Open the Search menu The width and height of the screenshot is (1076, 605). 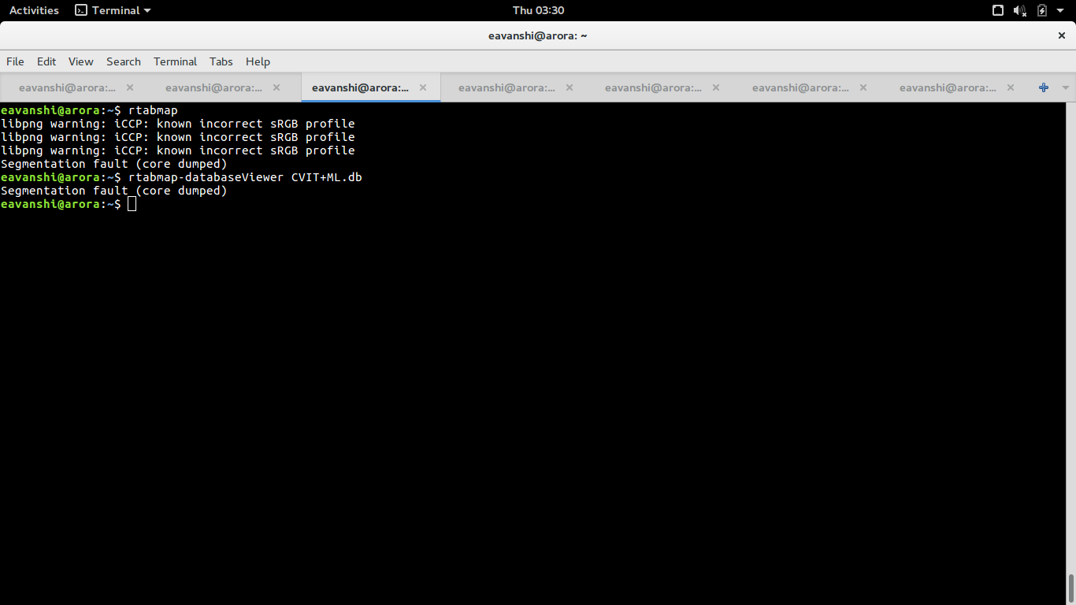pos(124,61)
